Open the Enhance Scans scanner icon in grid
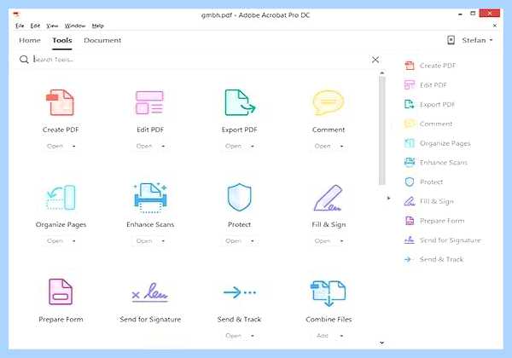 (150, 197)
